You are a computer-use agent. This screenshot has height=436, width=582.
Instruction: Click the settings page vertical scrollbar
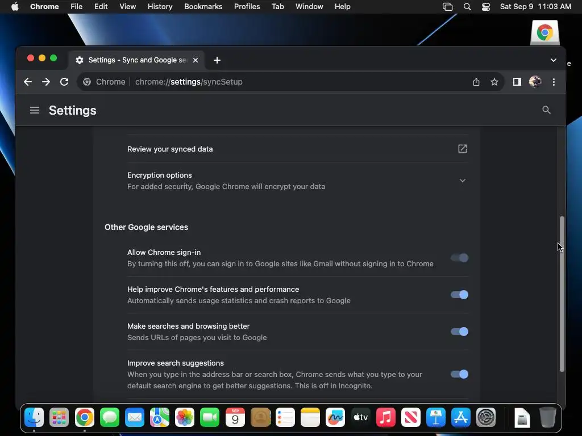(562, 294)
